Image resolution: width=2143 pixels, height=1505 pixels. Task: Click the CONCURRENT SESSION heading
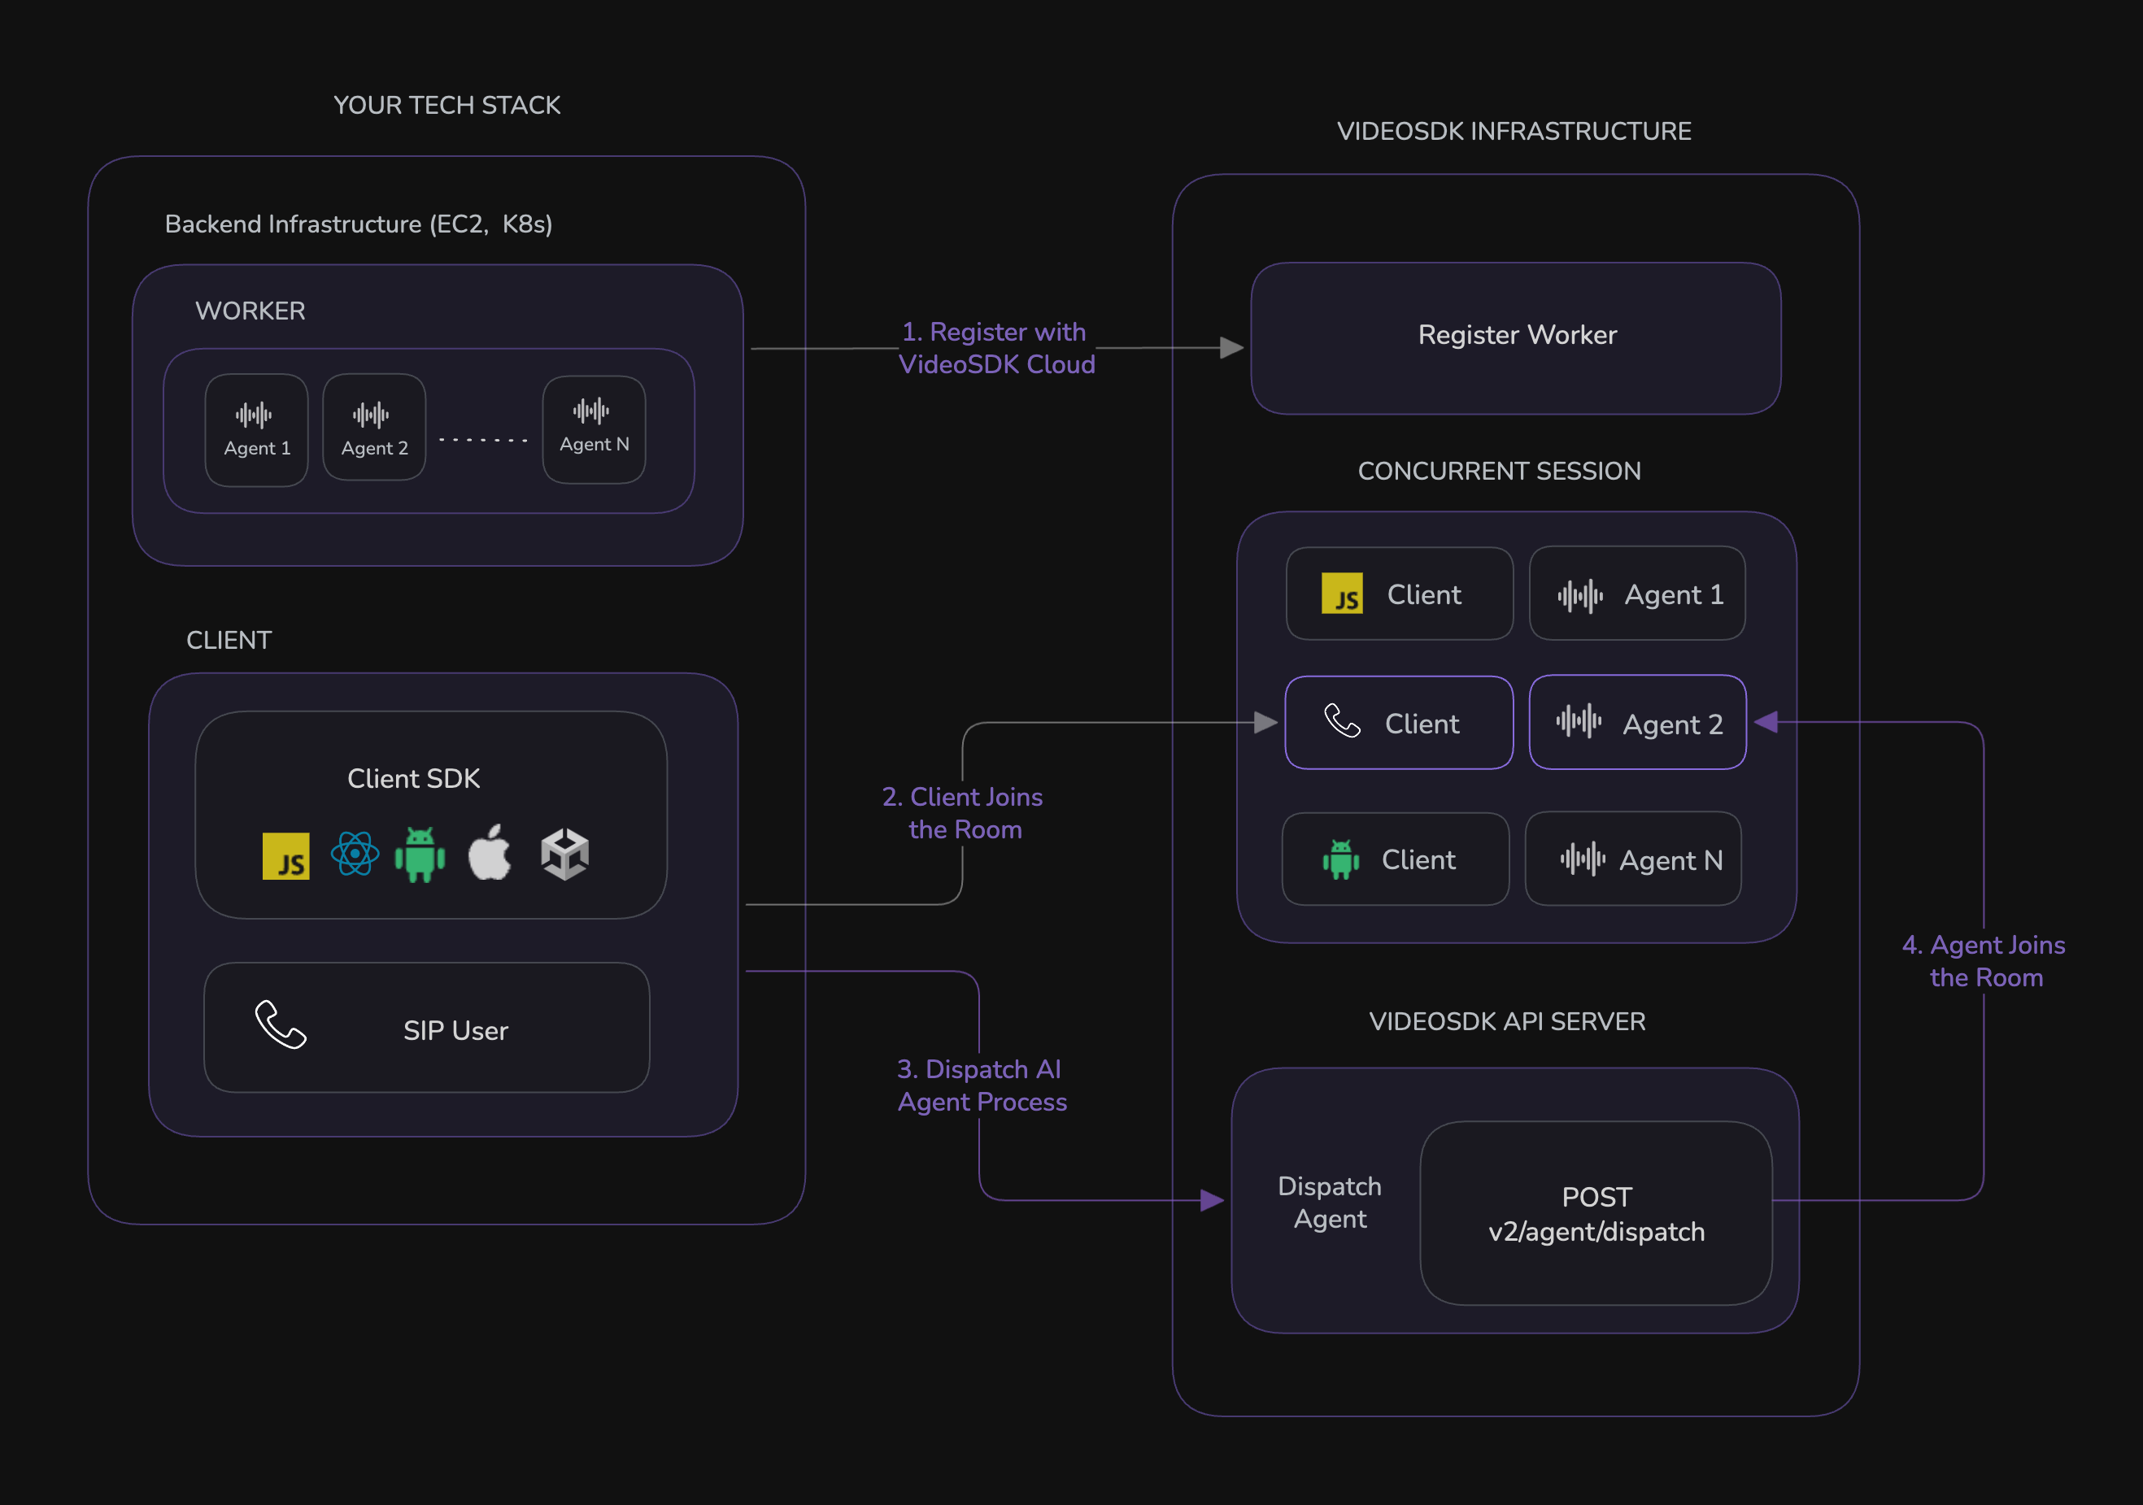pos(1499,472)
